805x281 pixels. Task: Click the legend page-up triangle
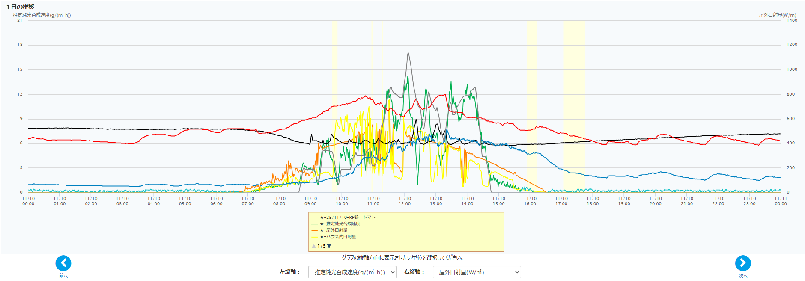(x=314, y=246)
